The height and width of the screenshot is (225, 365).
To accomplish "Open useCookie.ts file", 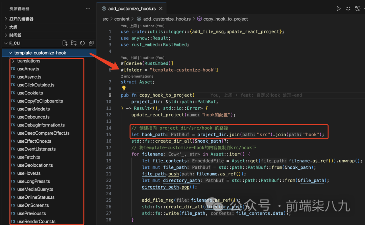I will click(30, 93).
